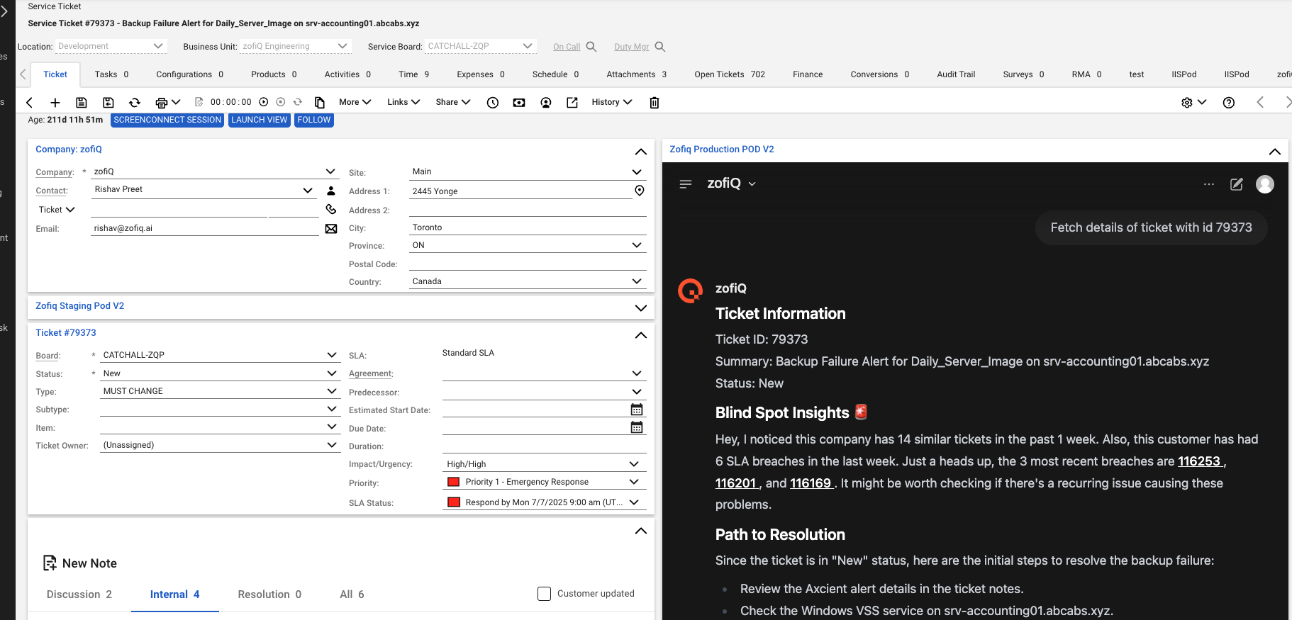Start the time tracker play button
Screen dimensions: 1292x620
point(264,102)
